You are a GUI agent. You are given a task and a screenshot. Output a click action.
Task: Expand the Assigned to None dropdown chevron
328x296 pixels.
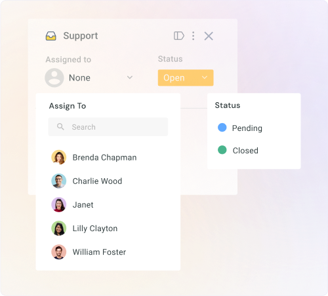[x=130, y=77]
